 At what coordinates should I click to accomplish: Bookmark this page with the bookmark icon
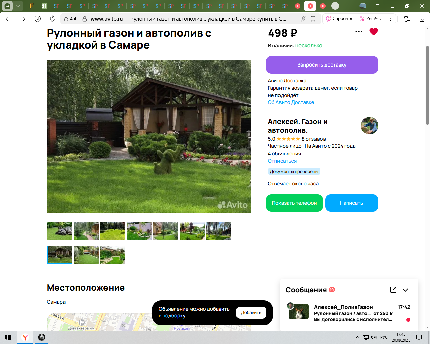coord(313,19)
